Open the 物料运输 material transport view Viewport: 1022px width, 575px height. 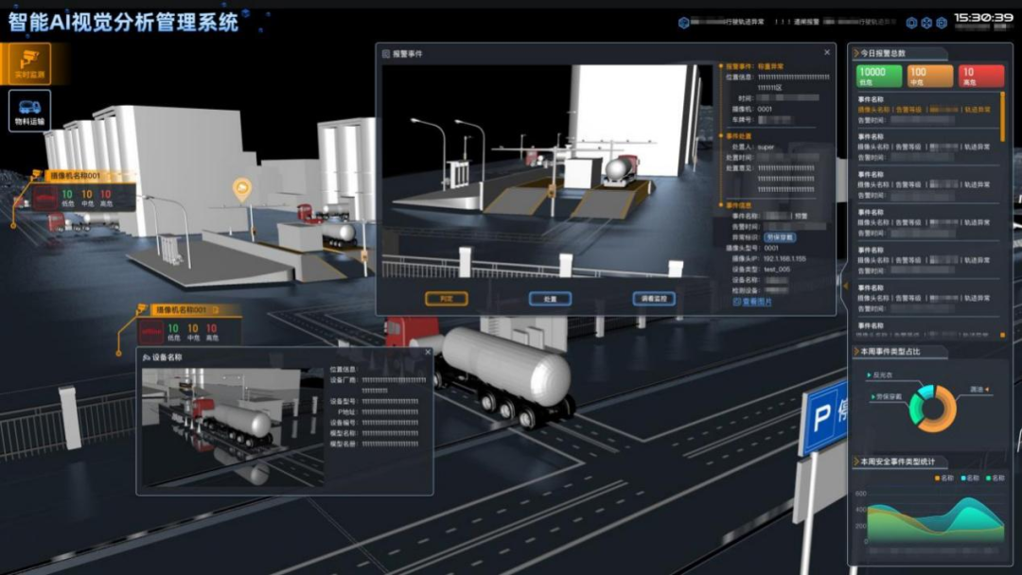29,111
